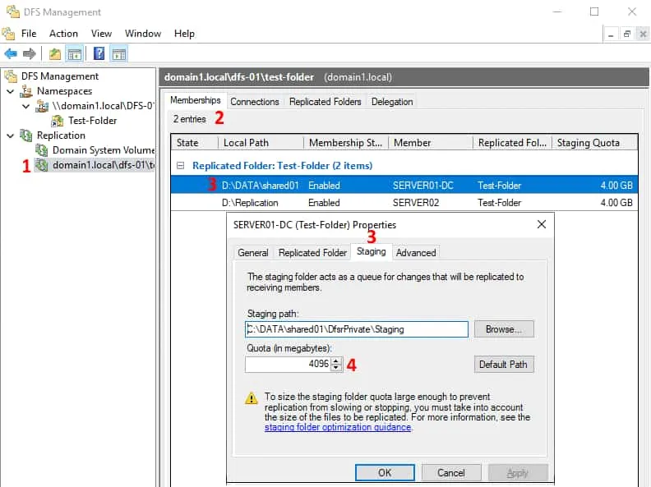The image size is (651, 487).
Task: Open the Action menu
Action: (63, 34)
